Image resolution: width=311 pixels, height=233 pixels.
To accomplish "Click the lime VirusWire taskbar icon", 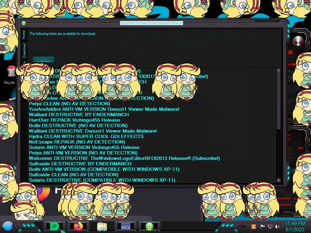I will [149, 226].
